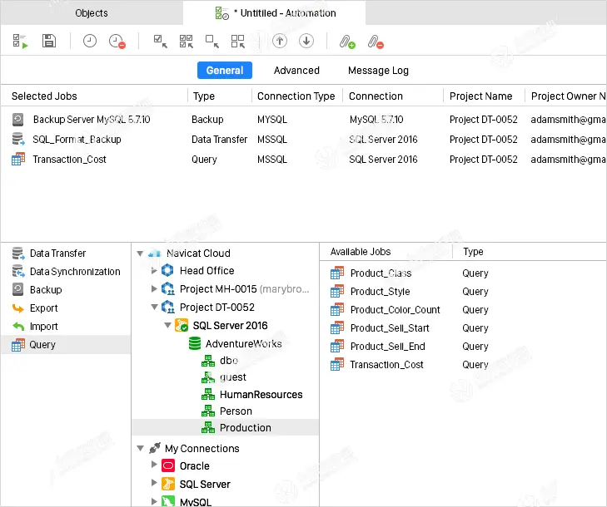607x507 pixels.
Task: Sort by Selected Jobs column header
Action: click(x=94, y=96)
